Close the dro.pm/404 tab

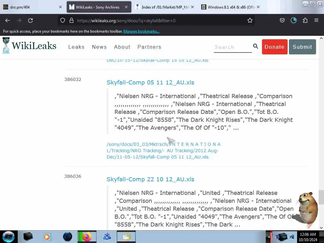pyautogui.click(x=60, y=7)
